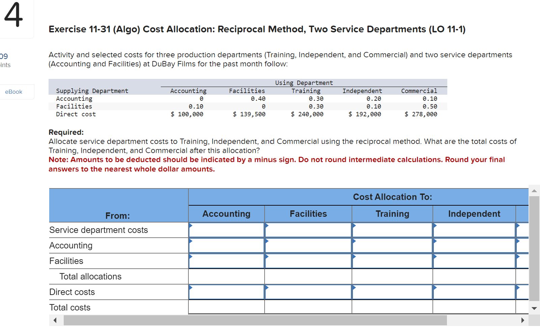Image resolution: width=540 pixels, height=327 pixels.
Task: Click the 'Total costs' row label
Action: (x=70, y=307)
